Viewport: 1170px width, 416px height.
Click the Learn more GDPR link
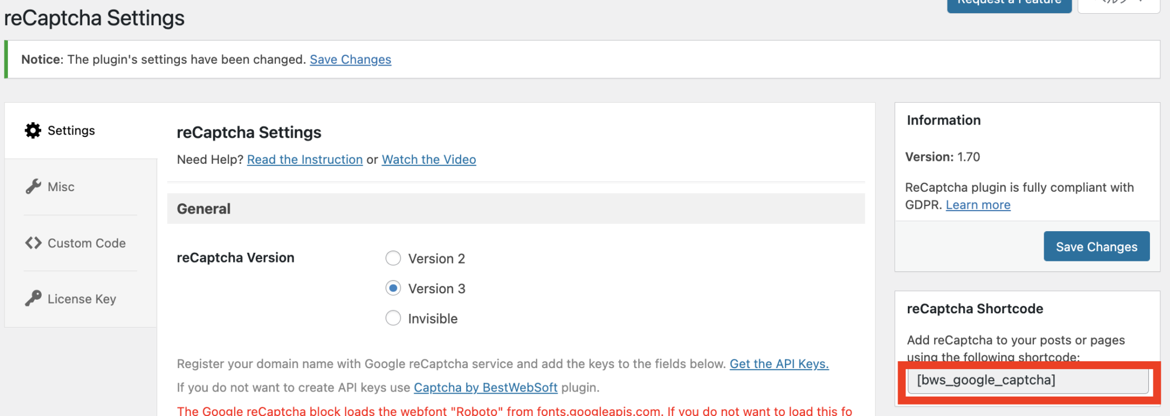coord(977,204)
